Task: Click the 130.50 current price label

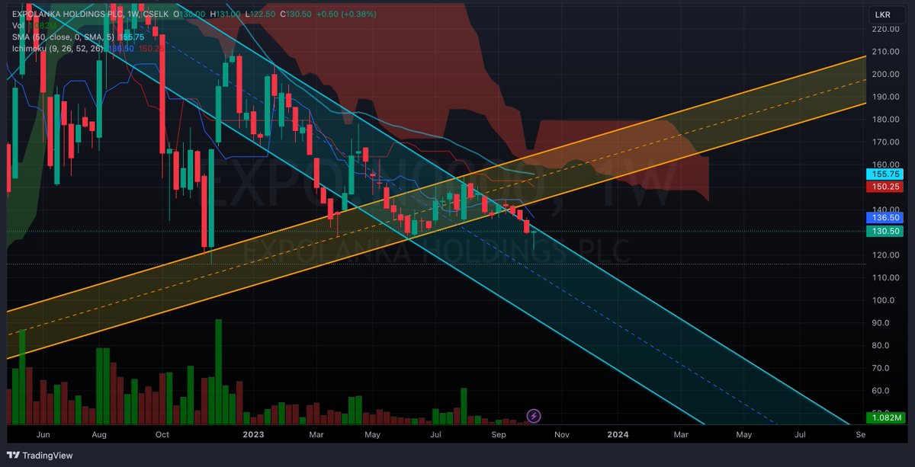Action: (885, 231)
